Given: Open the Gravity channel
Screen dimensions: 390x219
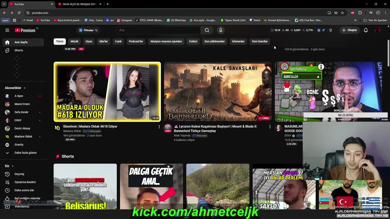Looking at the screenshot, I should coord(23,144).
